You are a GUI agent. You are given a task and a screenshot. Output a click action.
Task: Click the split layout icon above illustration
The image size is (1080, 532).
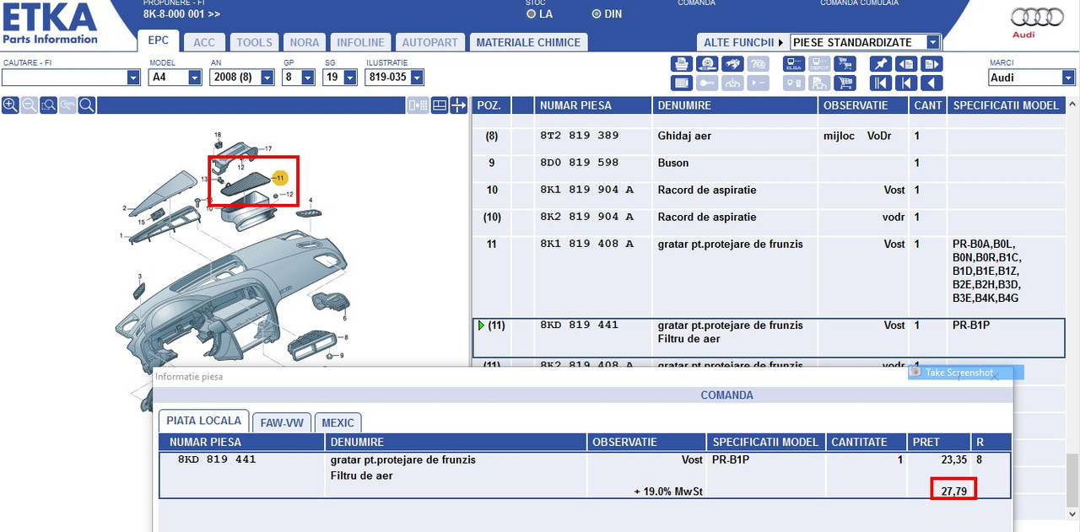[439, 105]
